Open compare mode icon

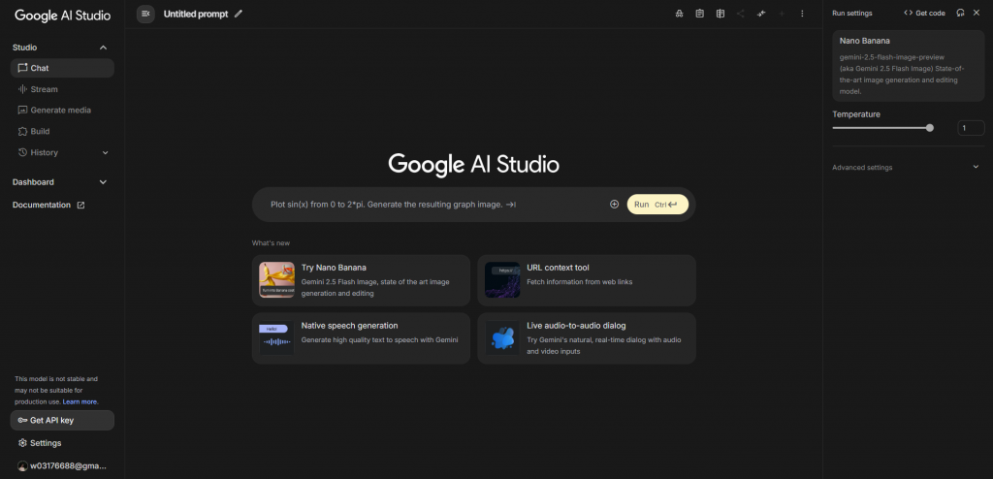click(x=721, y=14)
